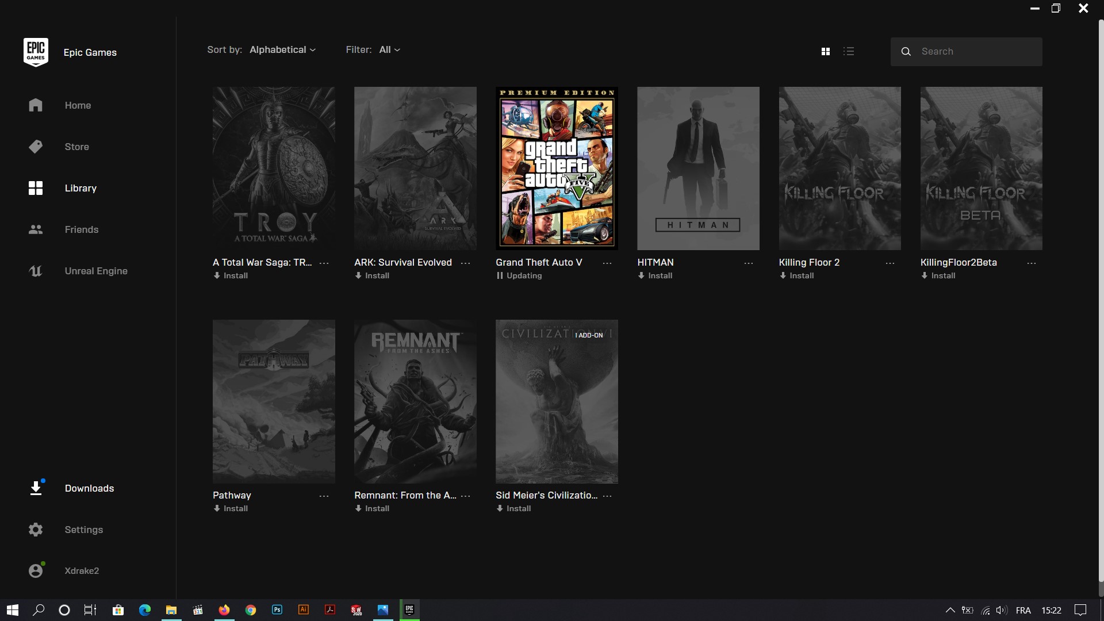
Task: Open File Explorer from taskbar
Action: (x=171, y=610)
